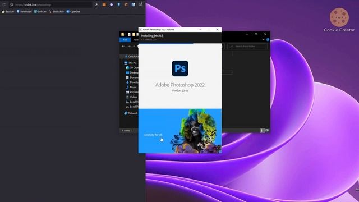This screenshot has height=202, width=359.
Task: Open the Solscan bookmark
Action: coord(40,11)
